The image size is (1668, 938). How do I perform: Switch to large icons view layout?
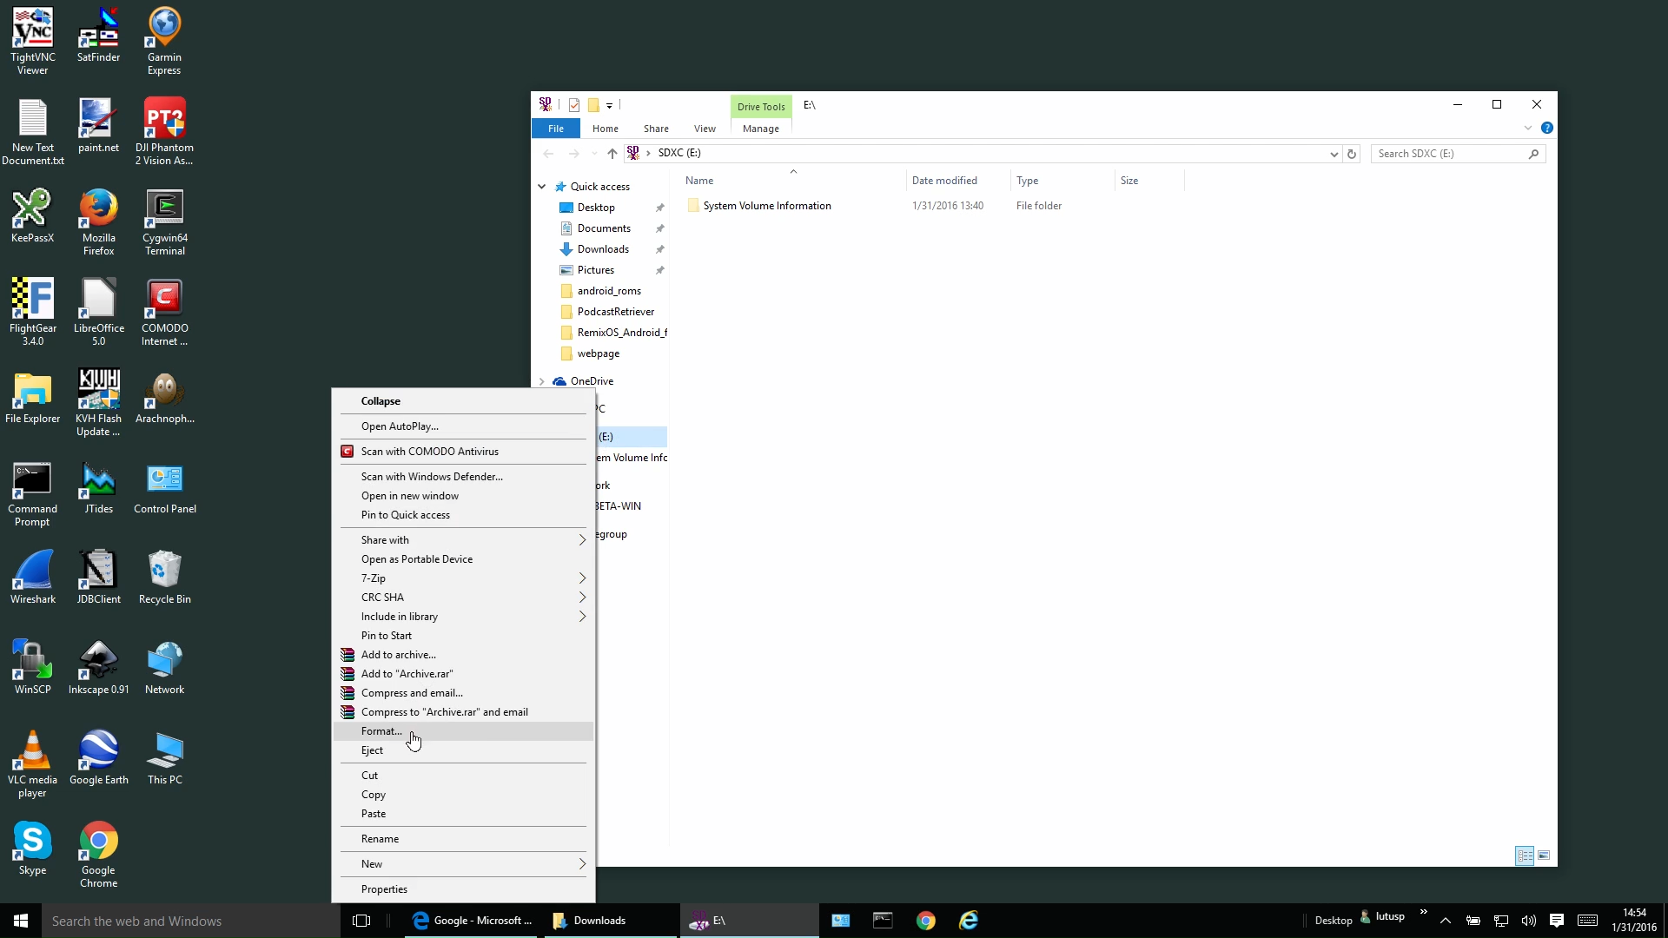pyautogui.click(x=1544, y=855)
